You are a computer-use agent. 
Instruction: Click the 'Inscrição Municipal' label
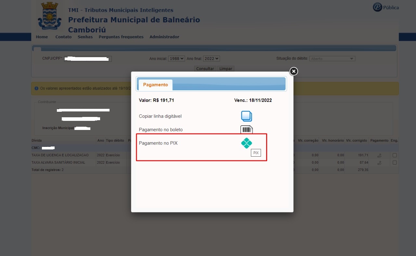coord(58,128)
